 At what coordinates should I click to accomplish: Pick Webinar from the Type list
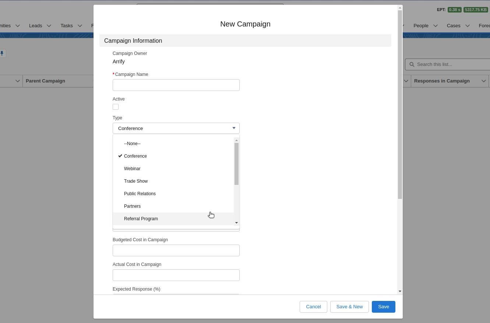point(173,169)
